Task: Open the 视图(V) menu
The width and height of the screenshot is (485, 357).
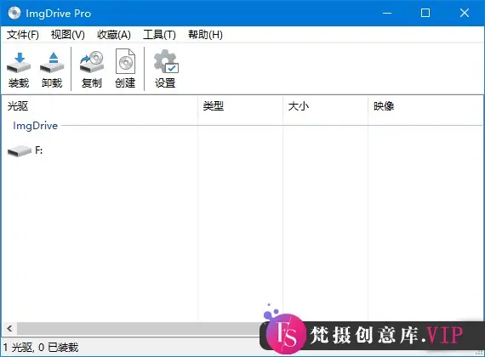Action: (x=68, y=35)
